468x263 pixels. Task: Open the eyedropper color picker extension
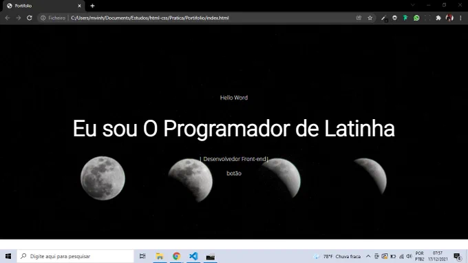click(x=384, y=18)
